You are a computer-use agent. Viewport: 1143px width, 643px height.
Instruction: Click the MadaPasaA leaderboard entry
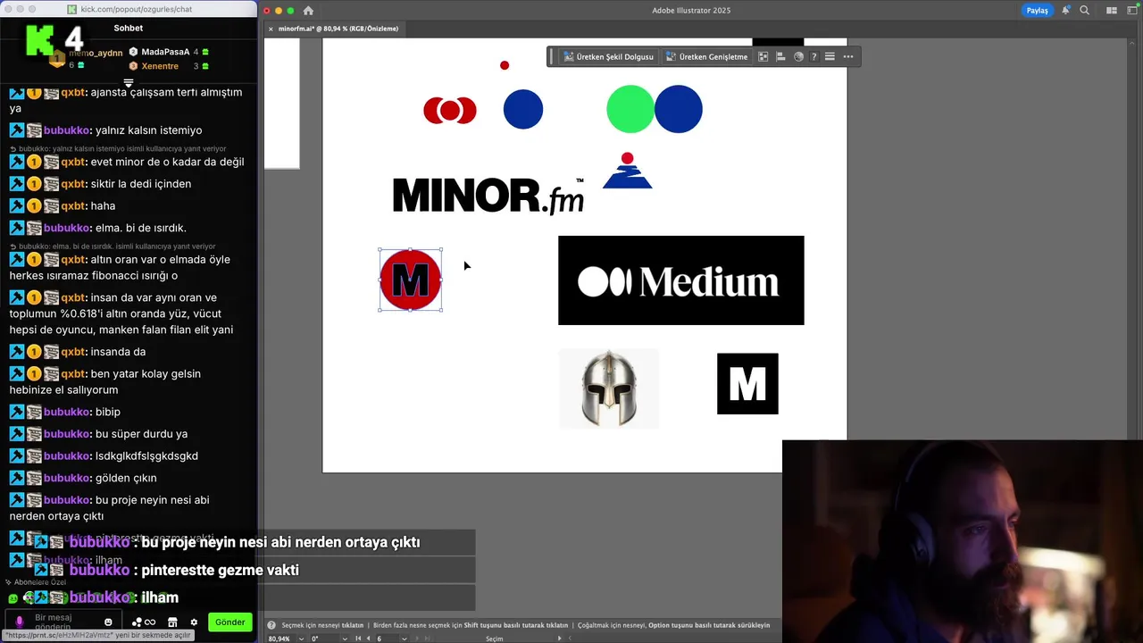pyautogui.click(x=169, y=52)
